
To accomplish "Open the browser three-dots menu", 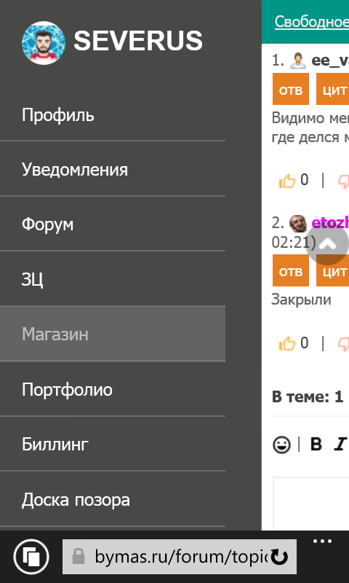I will coord(322,541).
